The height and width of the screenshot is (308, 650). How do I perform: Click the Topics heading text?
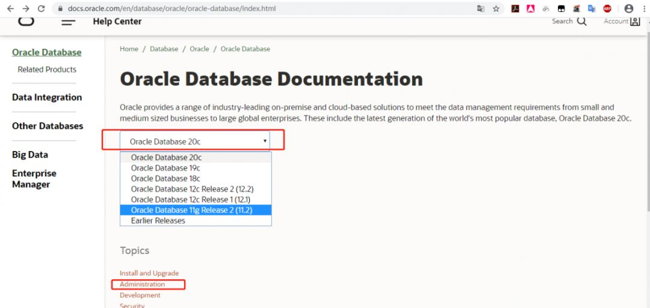coord(134,250)
